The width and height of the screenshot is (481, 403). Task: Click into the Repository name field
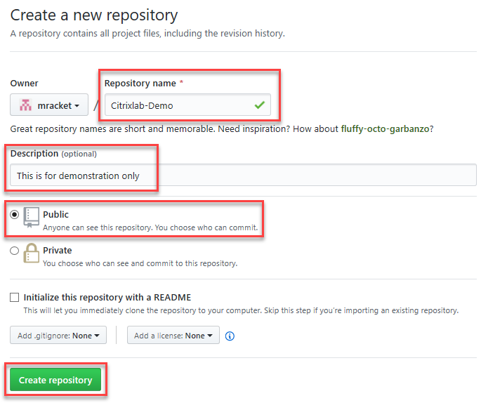pos(187,105)
